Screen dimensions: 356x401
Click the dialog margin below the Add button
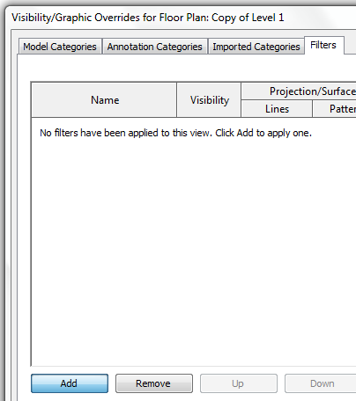[x=70, y=397]
